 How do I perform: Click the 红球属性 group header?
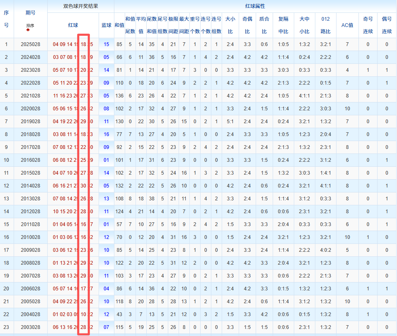(x=255, y=6)
